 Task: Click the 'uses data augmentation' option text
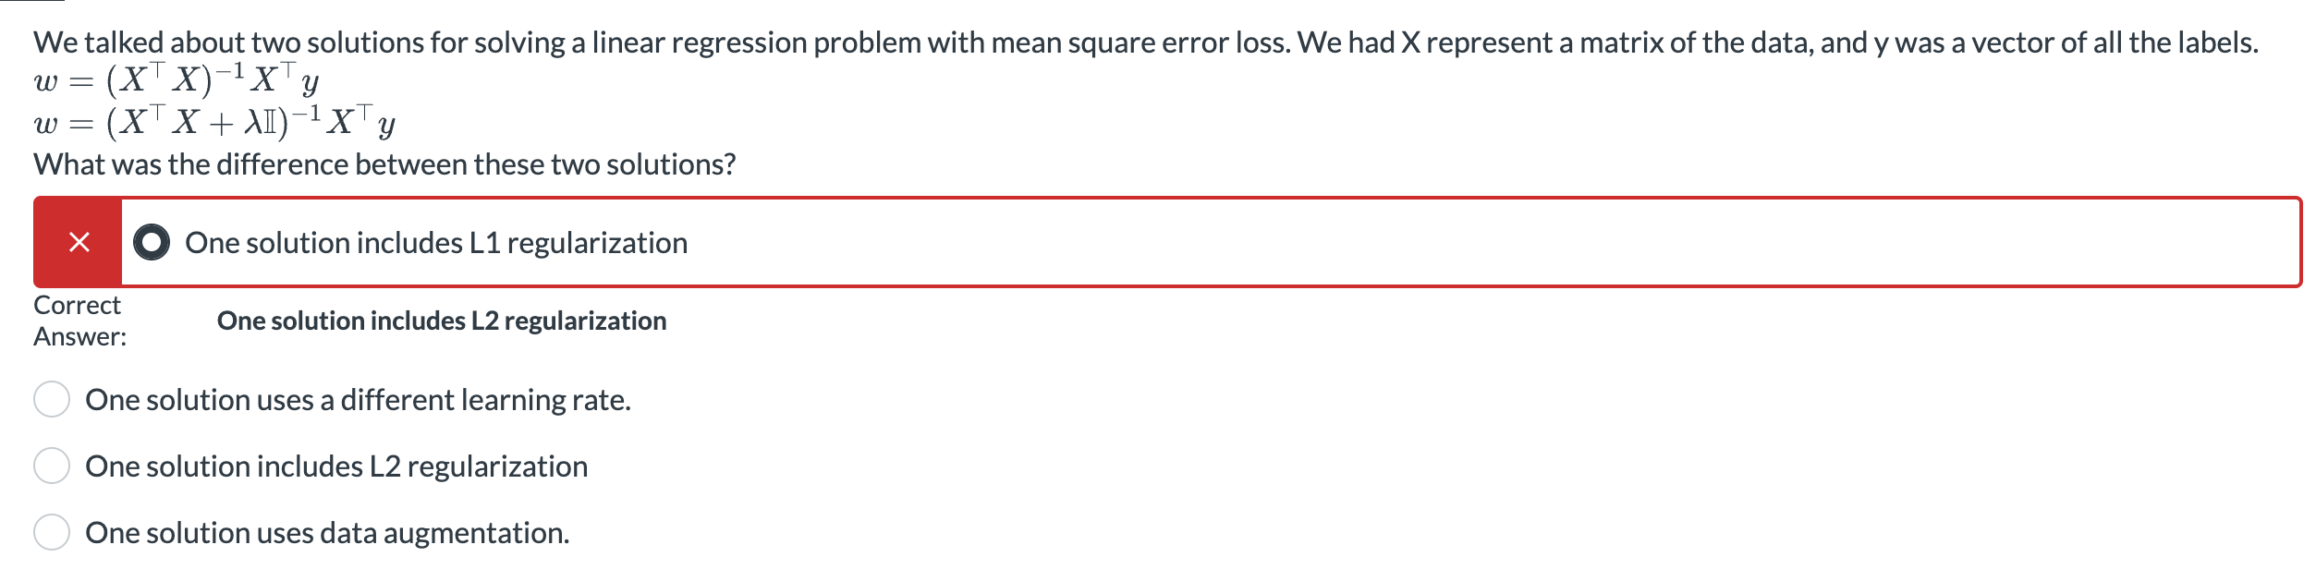coord(327,533)
